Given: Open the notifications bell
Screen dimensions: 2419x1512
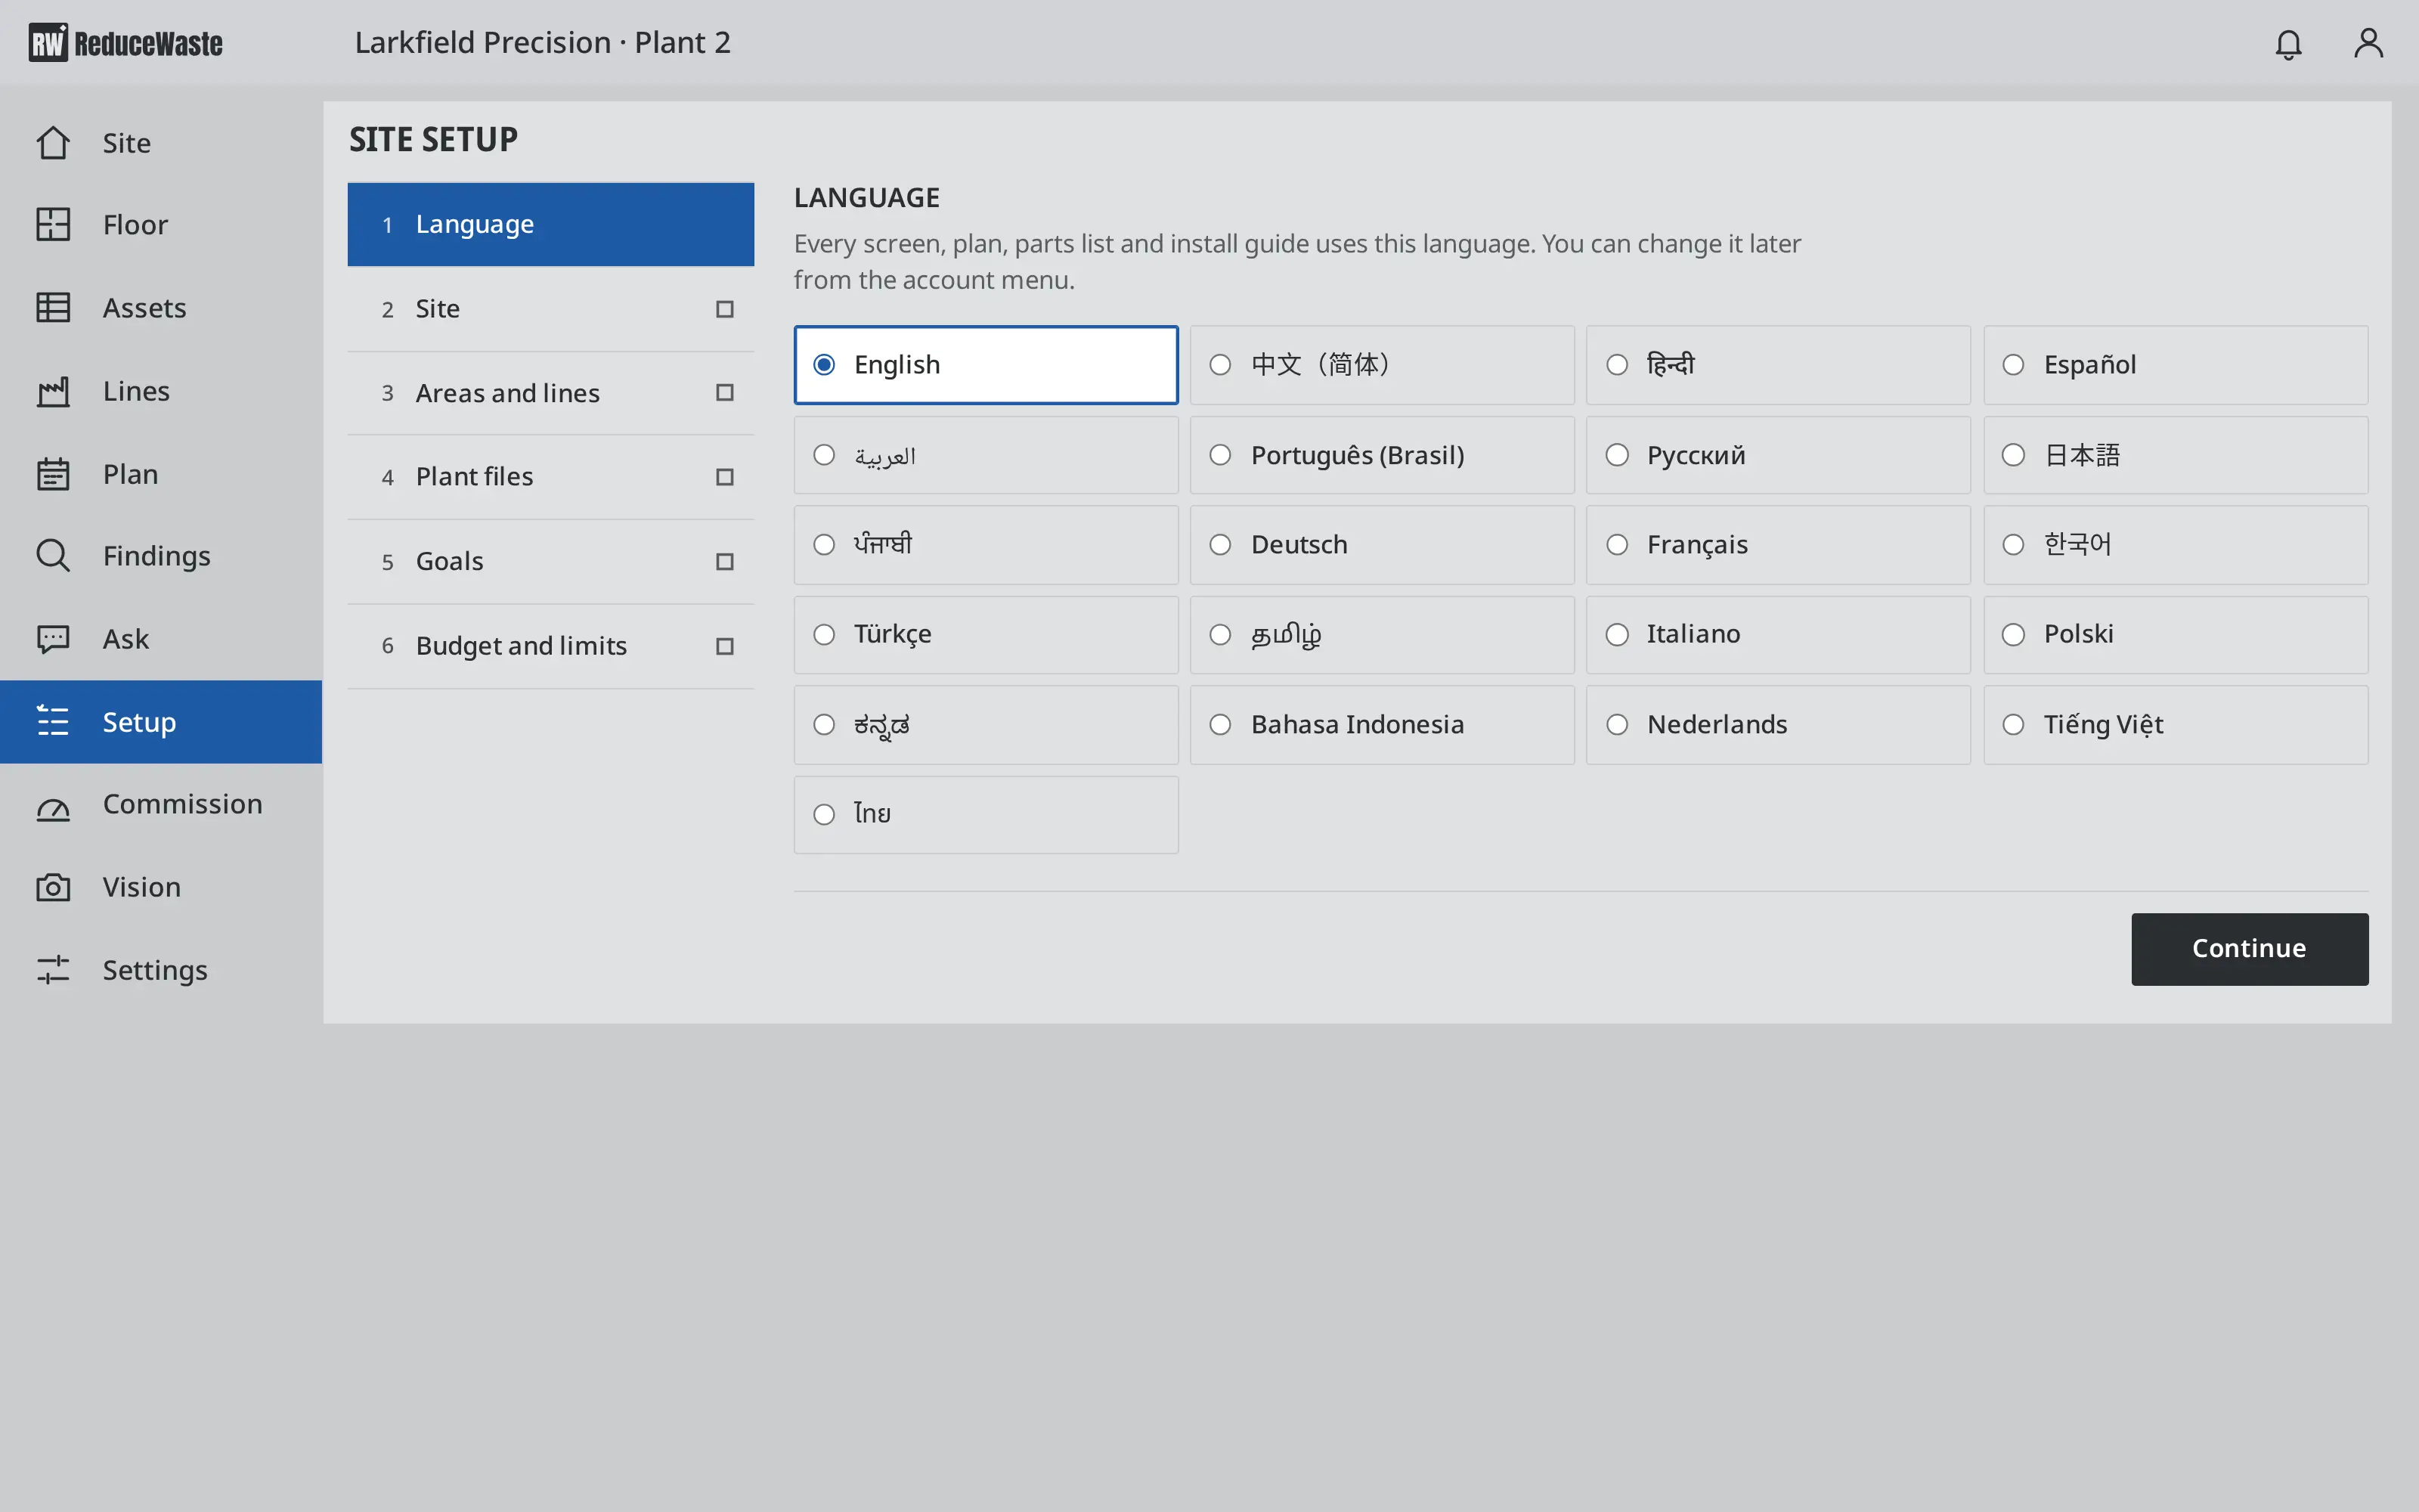Looking at the screenshot, I should click(x=2288, y=43).
